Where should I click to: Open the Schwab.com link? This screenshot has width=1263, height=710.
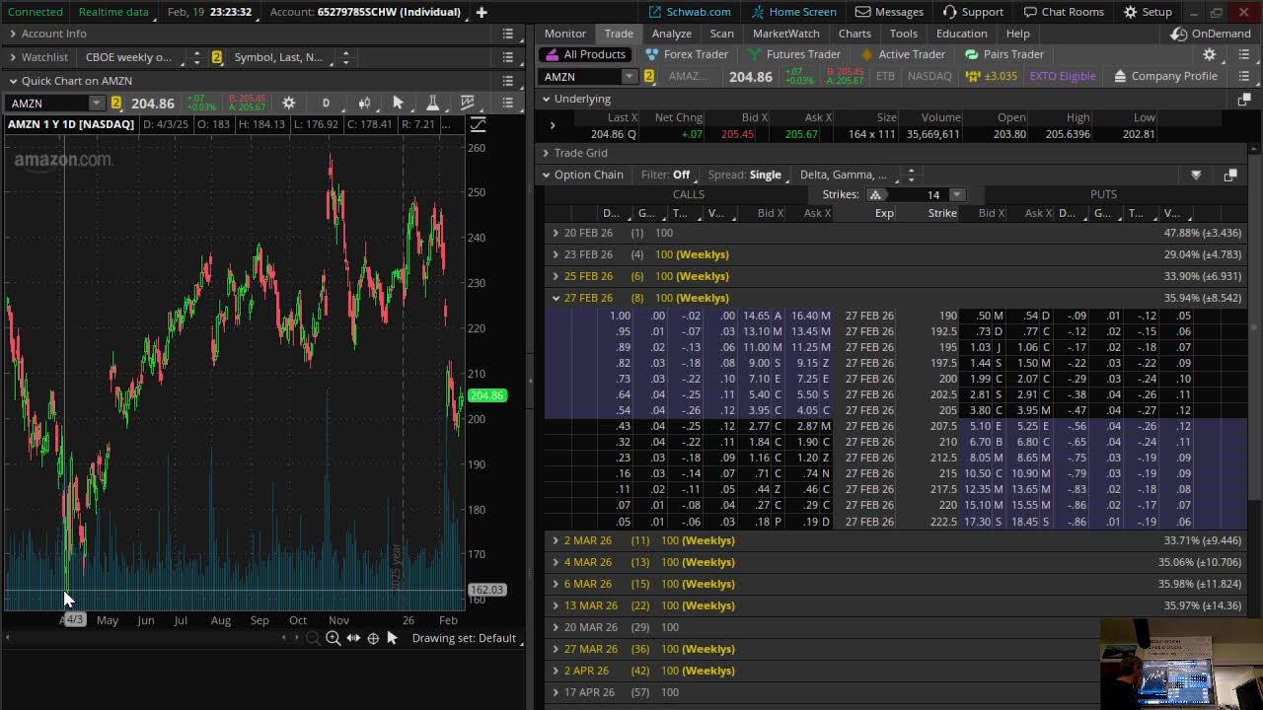pyautogui.click(x=691, y=12)
